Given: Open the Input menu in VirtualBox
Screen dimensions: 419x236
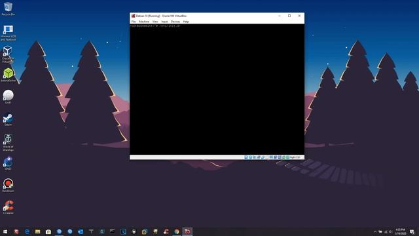Looking at the screenshot, I should pyautogui.click(x=164, y=22).
